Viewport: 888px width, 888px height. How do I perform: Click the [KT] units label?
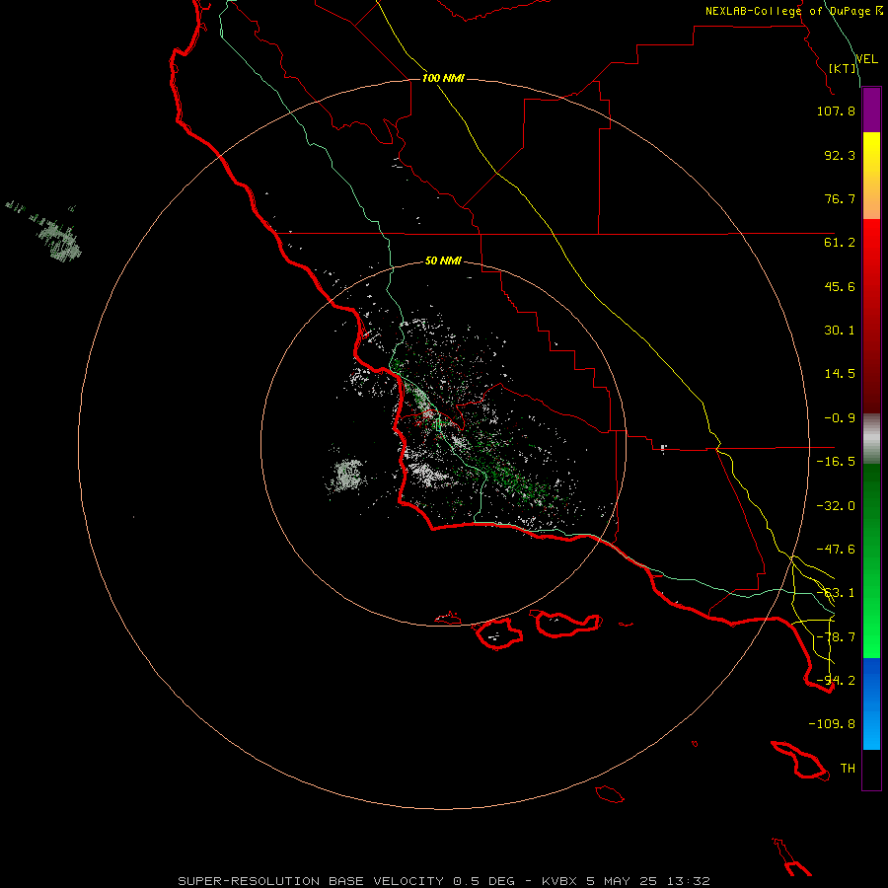[x=843, y=68]
